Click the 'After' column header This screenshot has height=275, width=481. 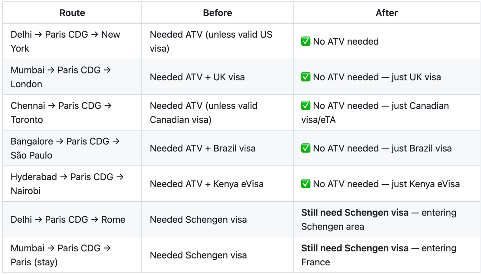pos(387,13)
